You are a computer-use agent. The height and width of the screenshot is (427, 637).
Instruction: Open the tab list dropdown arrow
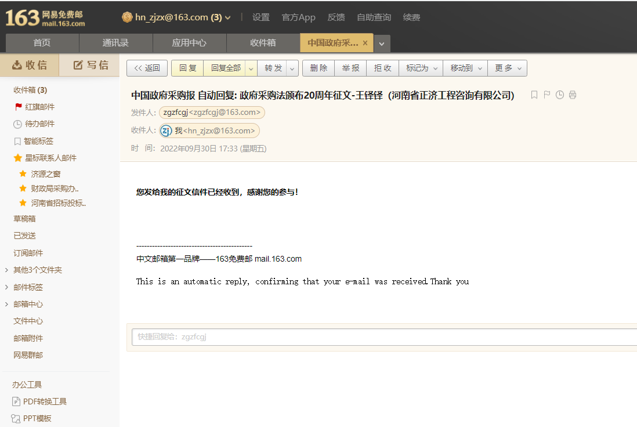pos(382,44)
